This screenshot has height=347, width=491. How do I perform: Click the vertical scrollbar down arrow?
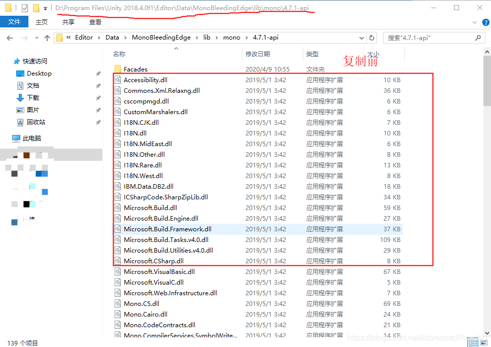[x=487, y=333]
